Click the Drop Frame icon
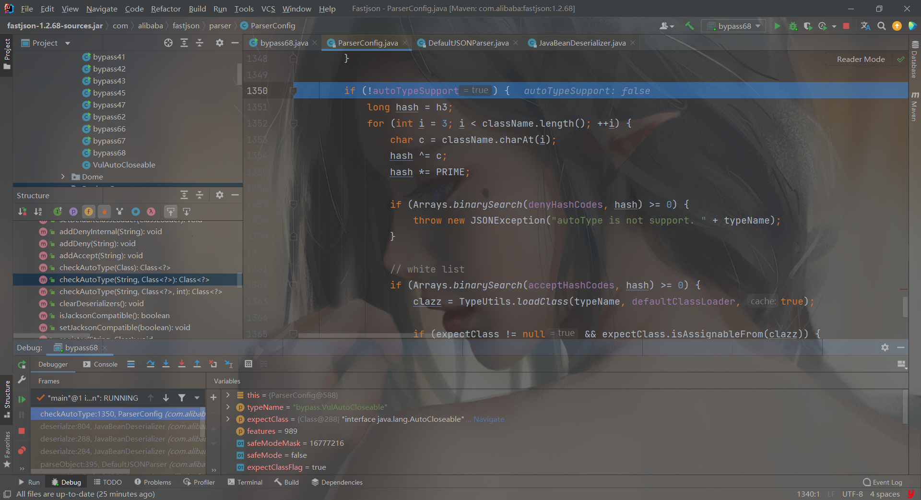The width and height of the screenshot is (921, 500). point(213,364)
